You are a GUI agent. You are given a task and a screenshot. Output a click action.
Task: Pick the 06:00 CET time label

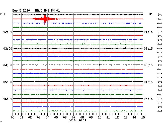8,99
